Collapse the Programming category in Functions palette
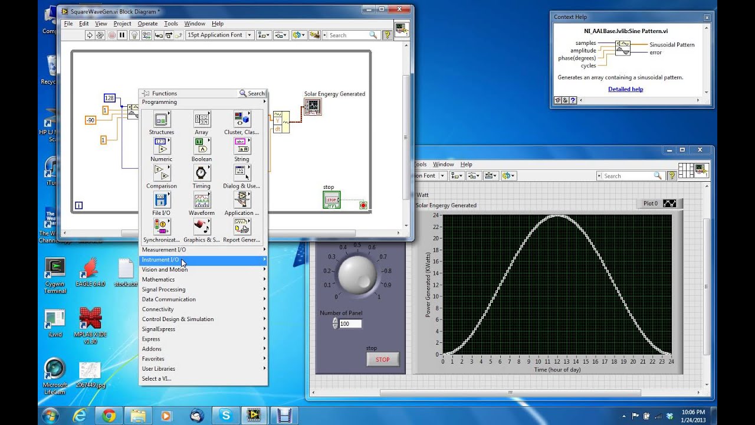 [203, 102]
